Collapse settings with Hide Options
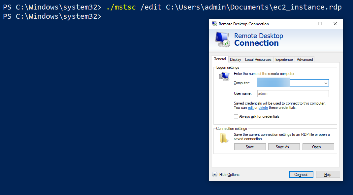The width and height of the screenshot is (353, 195). click(229, 175)
